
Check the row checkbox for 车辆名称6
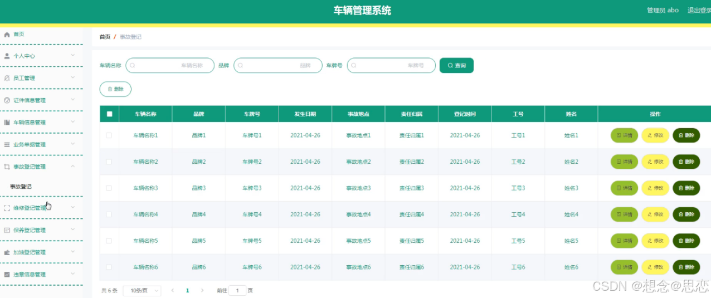109,267
